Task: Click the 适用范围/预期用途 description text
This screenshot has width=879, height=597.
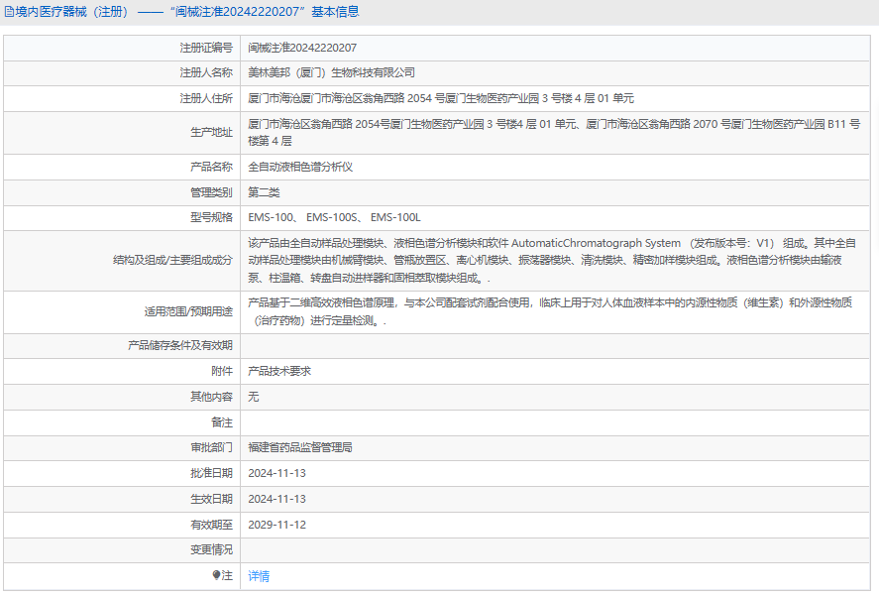Action: click(x=550, y=311)
